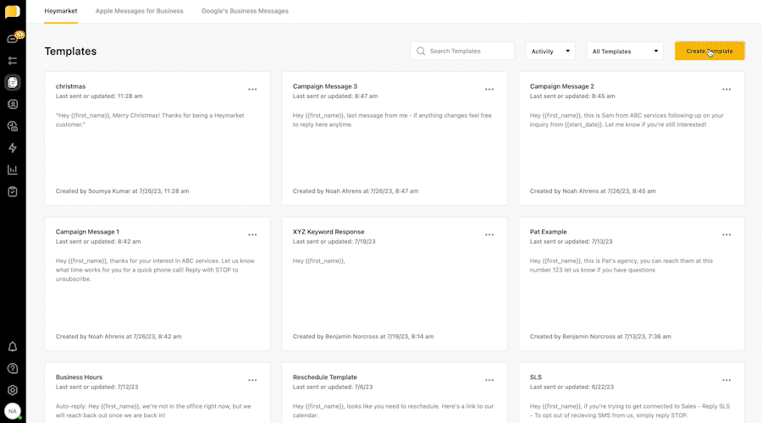
Task: Click 'Last sent or updated: 7/19/23' text
Action: tap(334, 241)
